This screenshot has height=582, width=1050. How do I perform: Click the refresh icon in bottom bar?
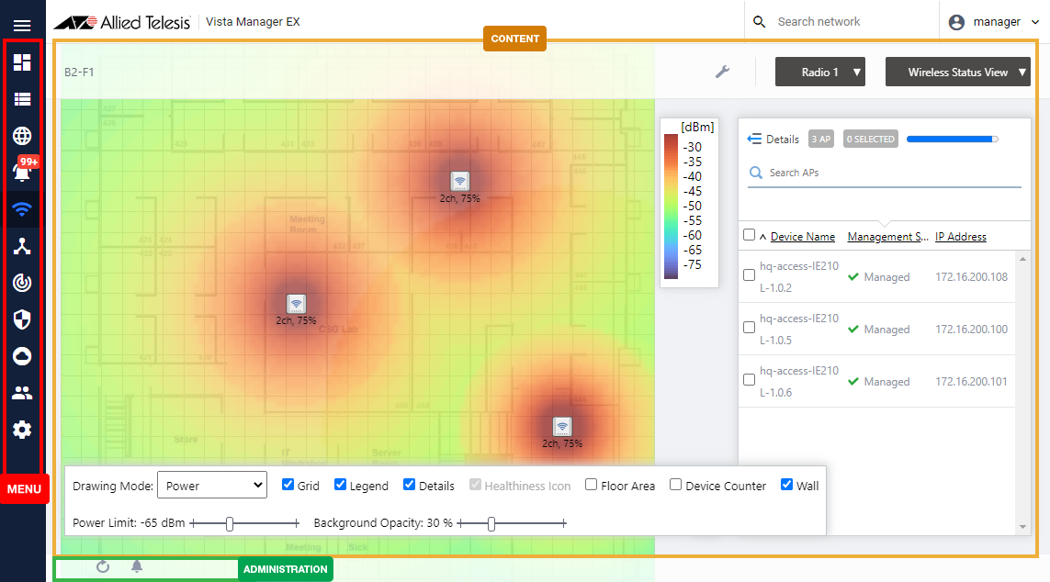tap(103, 566)
